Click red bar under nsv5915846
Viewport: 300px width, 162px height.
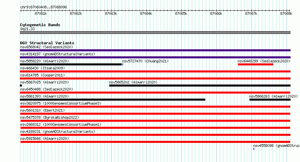click(155, 142)
